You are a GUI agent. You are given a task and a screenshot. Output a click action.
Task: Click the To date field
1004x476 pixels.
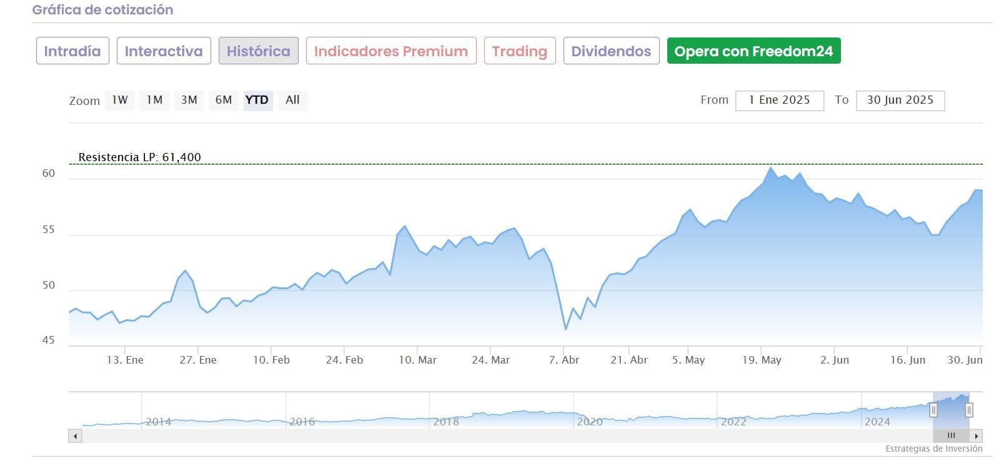click(x=900, y=101)
